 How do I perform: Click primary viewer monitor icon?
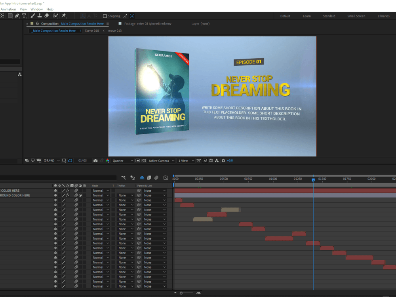pyautogui.click(x=32, y=161)
